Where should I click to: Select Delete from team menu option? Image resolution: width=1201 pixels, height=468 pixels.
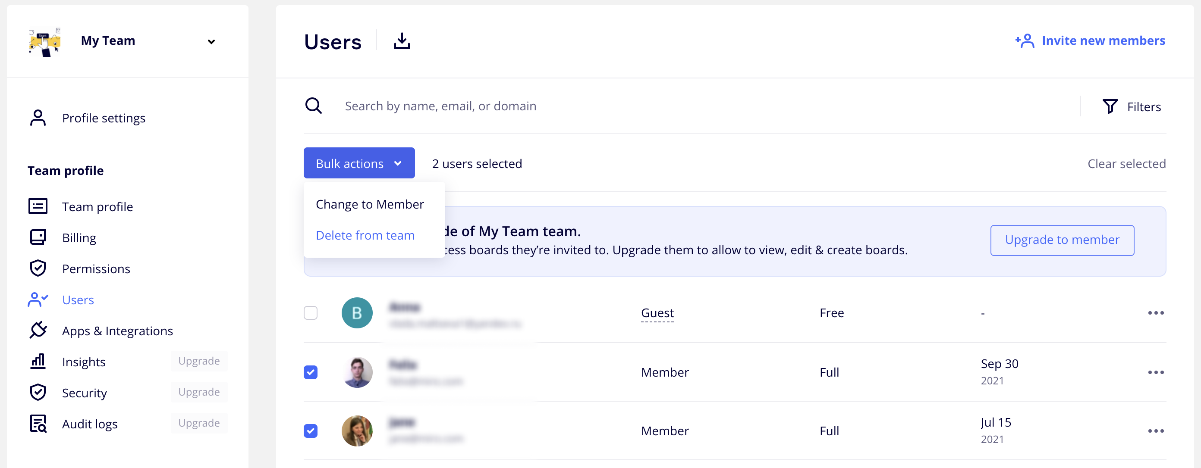[365, 235]
